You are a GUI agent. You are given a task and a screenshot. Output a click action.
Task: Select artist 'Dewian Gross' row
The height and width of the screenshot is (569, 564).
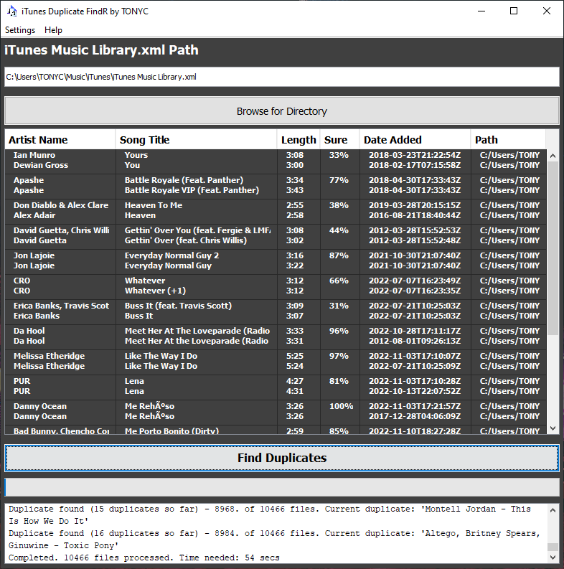click(41, 165)
